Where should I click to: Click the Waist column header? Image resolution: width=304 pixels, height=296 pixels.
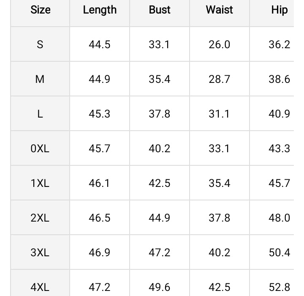220,10
